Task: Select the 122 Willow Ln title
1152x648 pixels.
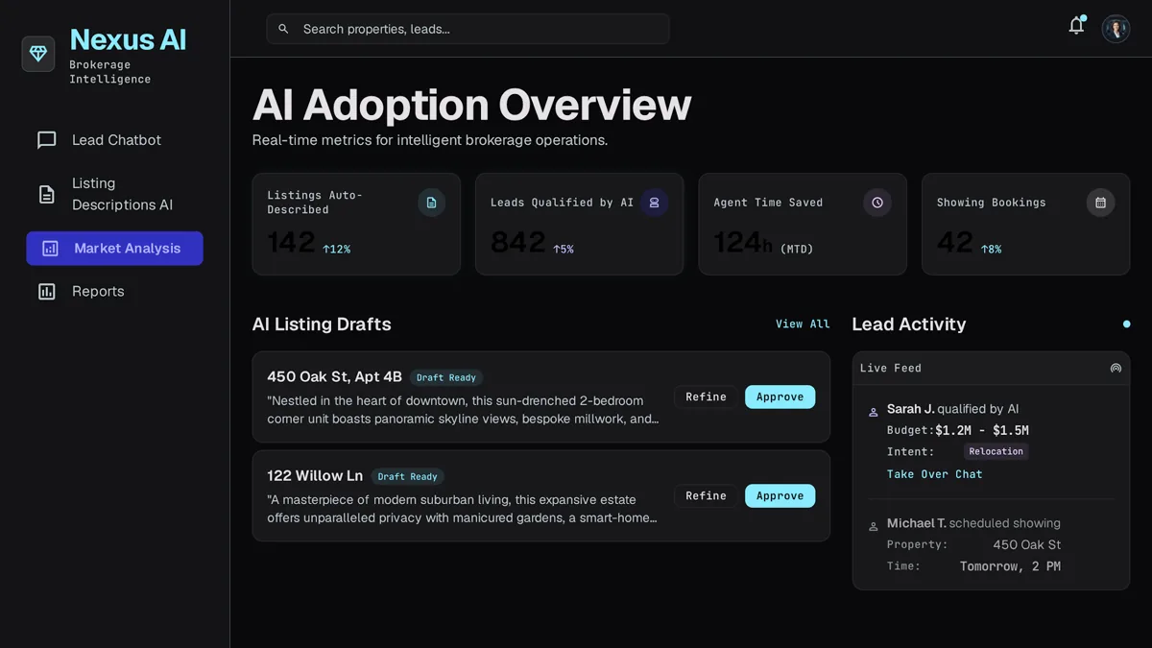Action: (315, 476)
